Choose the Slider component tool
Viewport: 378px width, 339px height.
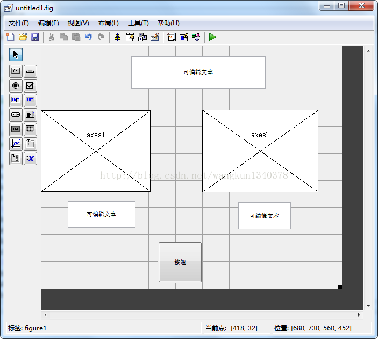coord(31,71)
